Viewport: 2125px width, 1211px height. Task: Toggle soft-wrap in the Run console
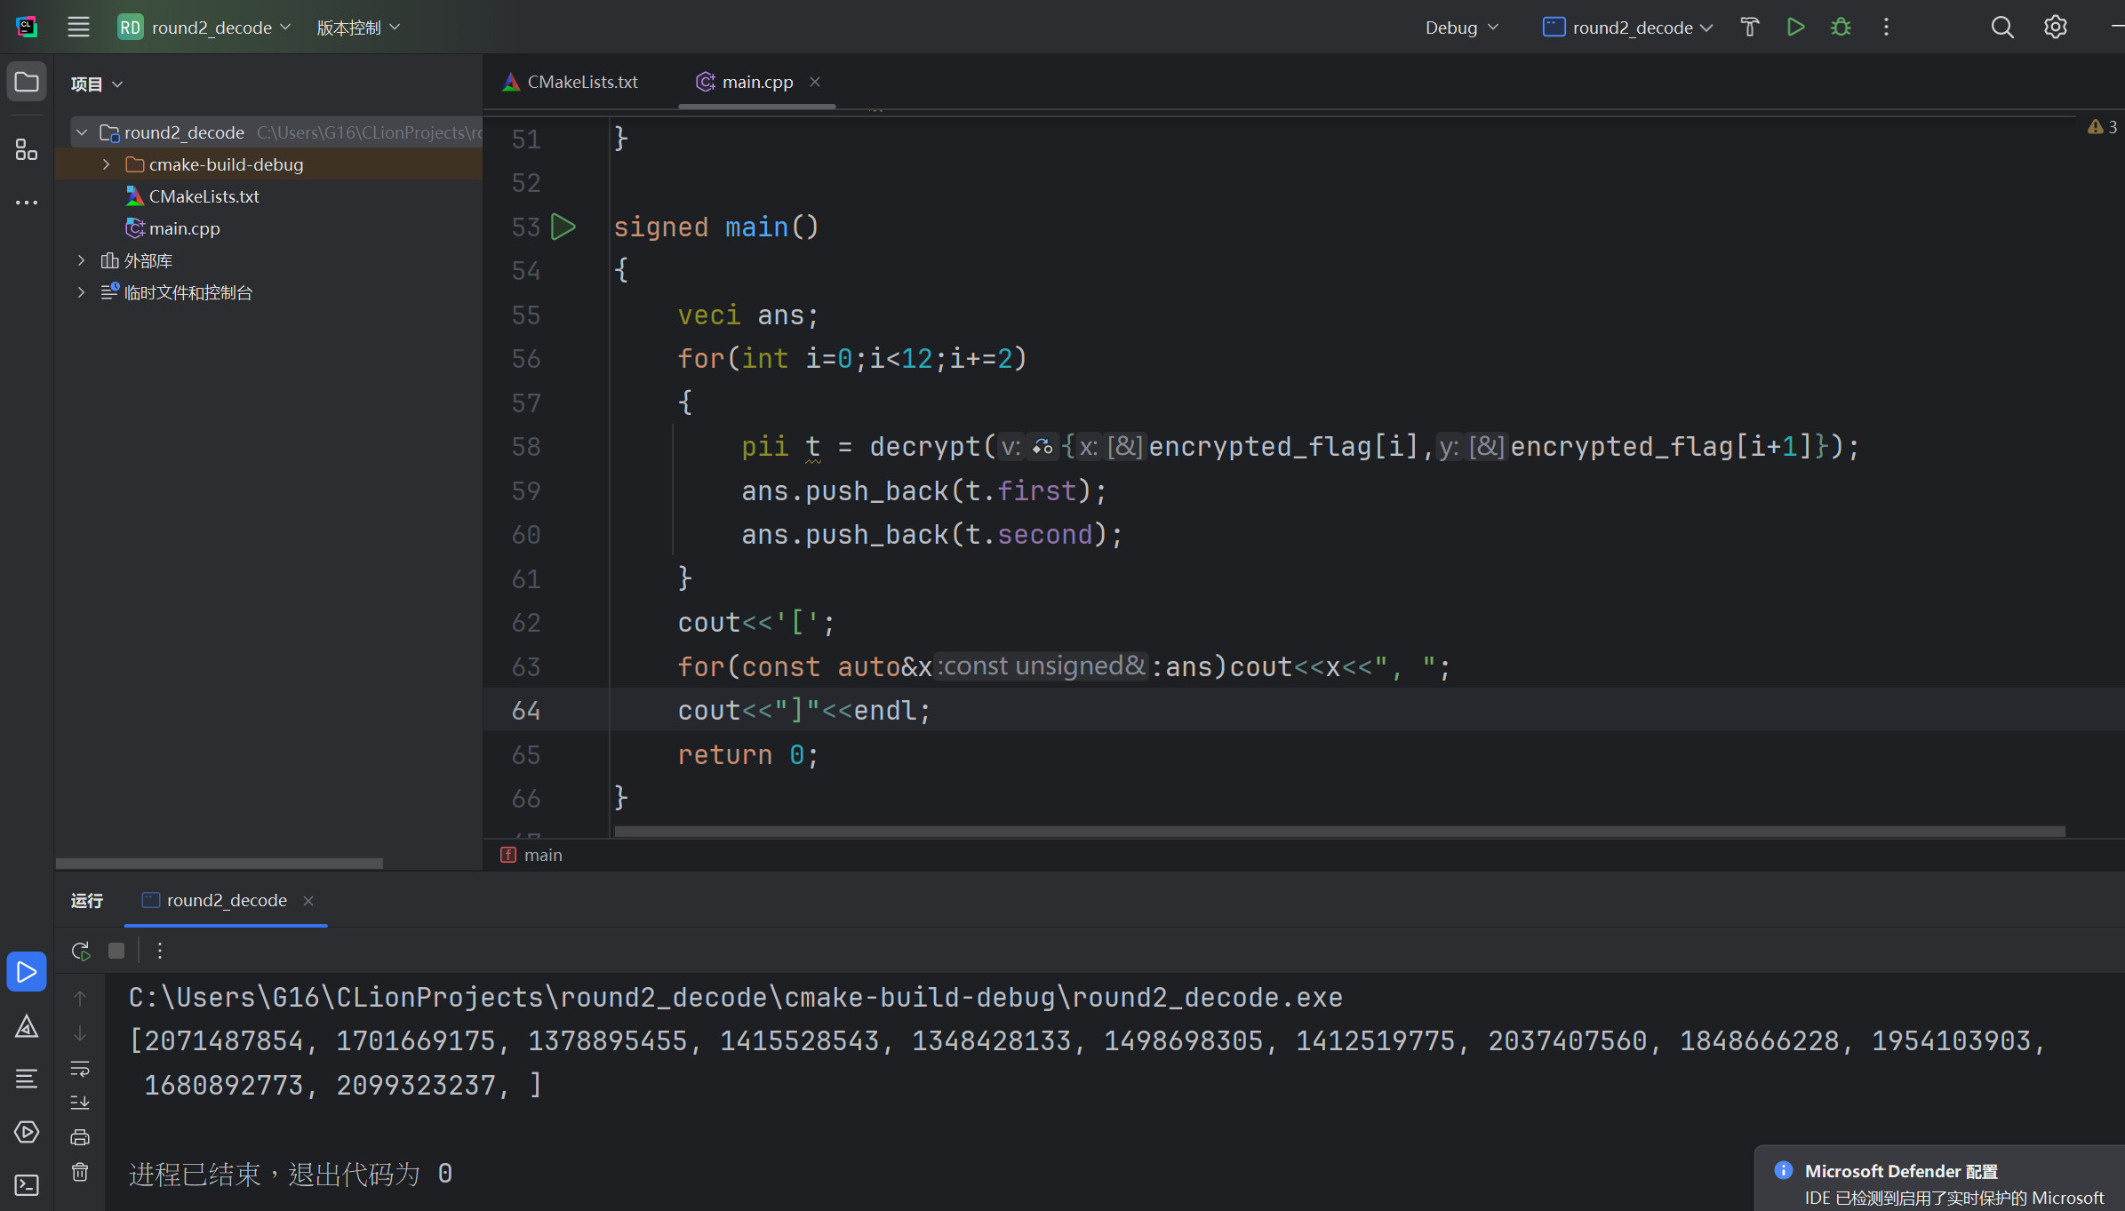point(80,1068)
